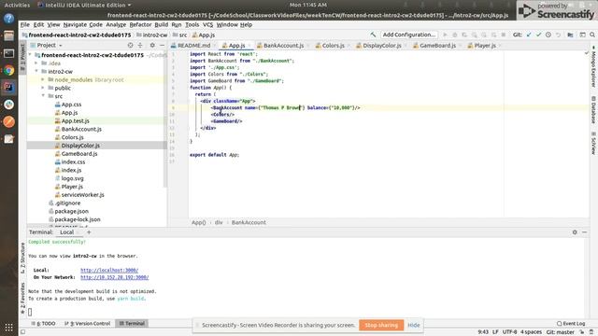Open the Database side panel
This screenshot has height=336, width=598.
(593, 109)
